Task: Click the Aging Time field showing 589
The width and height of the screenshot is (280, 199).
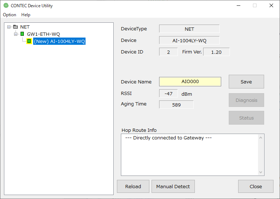Action: coord(176,105)
